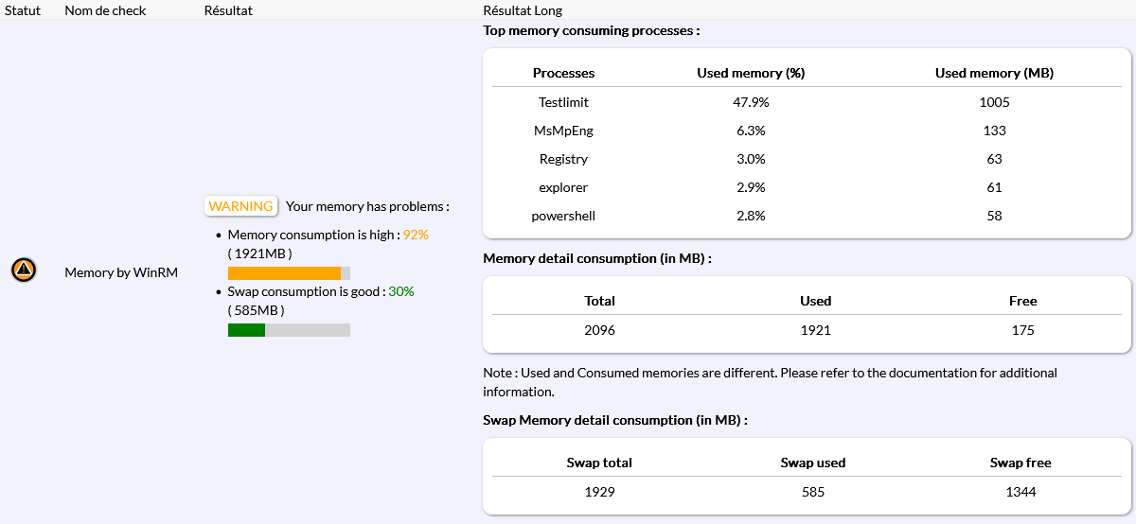Click the Résultat Long column header
The height and width of the screenshot is (524, 1136).
point(523,10)
